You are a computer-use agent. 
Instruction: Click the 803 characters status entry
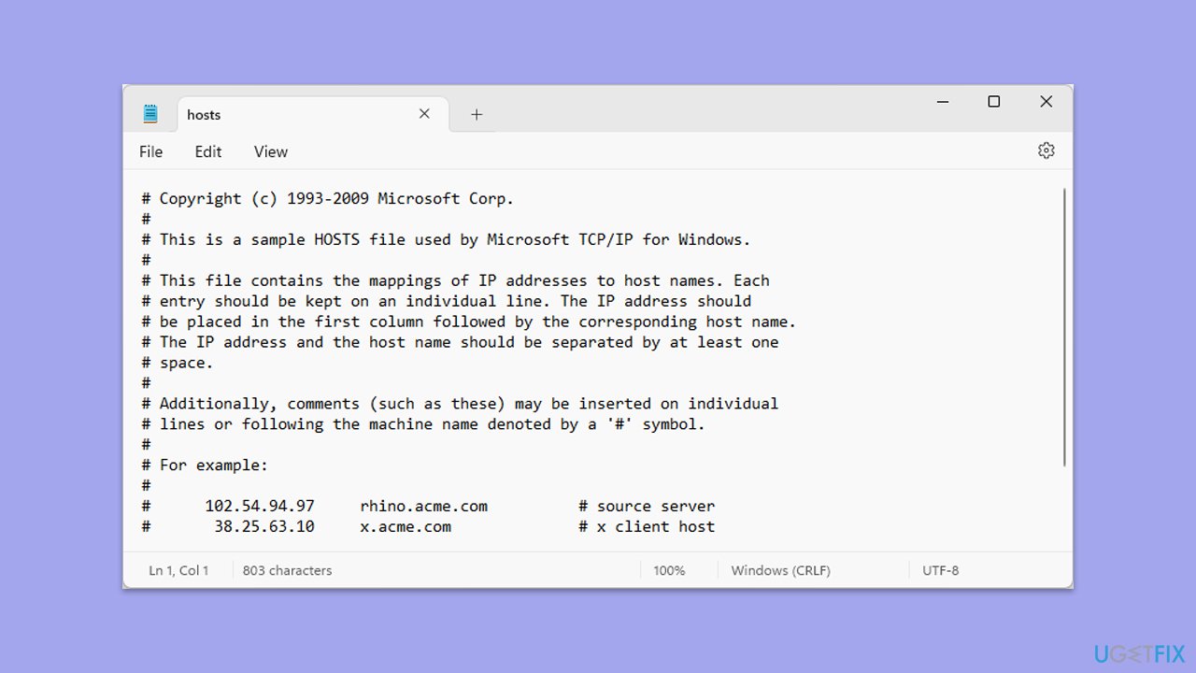[x=287, y=570]
